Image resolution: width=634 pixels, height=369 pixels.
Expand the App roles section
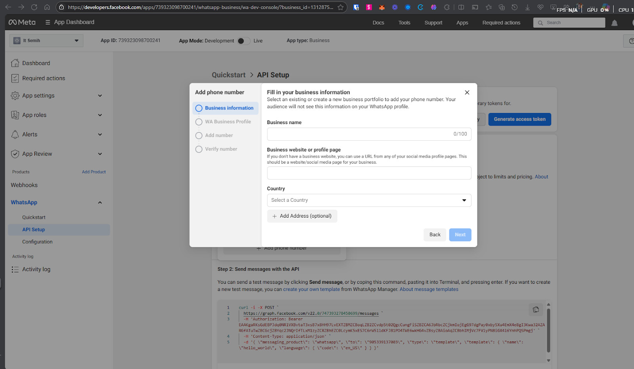click(100, 115)
